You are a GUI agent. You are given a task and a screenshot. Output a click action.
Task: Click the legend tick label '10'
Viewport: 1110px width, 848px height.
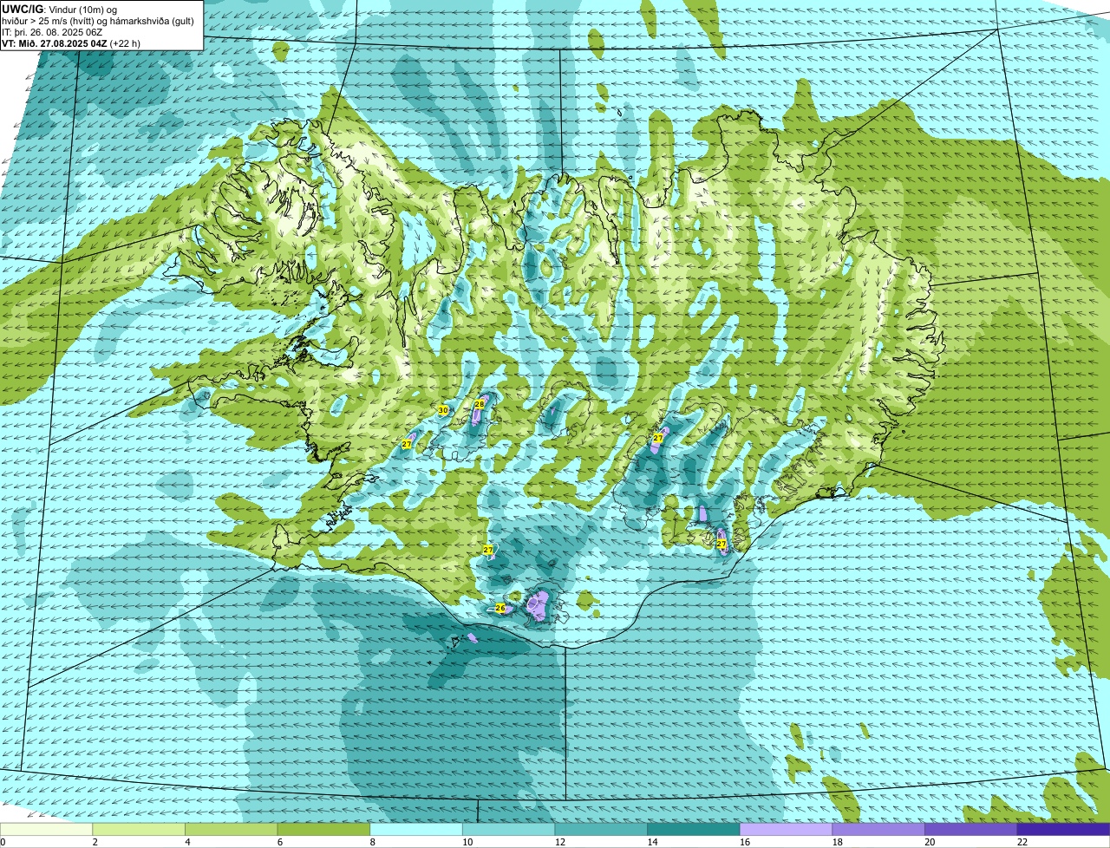(467, 842)
